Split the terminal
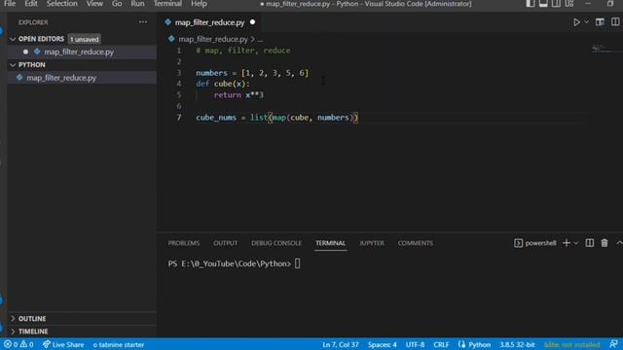 590,243
